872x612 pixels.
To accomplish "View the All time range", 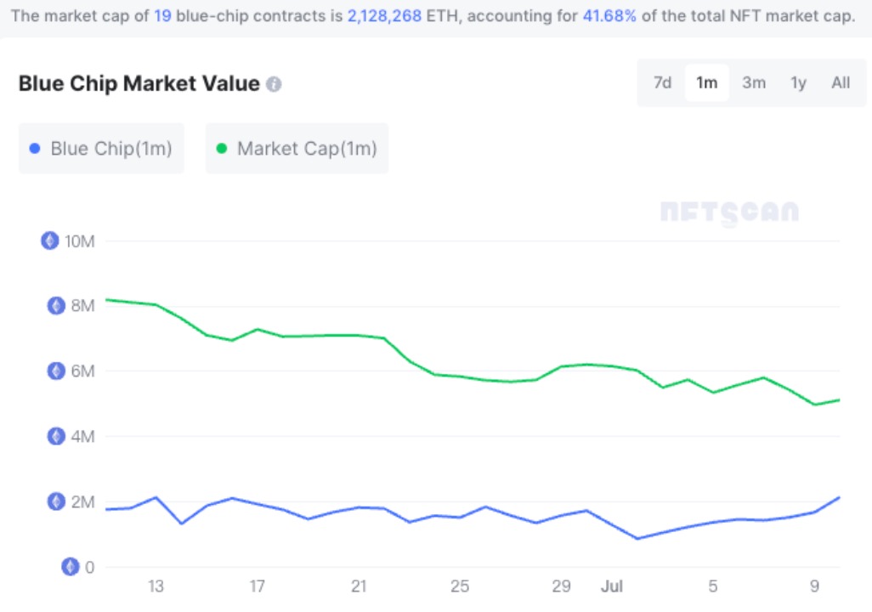I will click(841, 82).
